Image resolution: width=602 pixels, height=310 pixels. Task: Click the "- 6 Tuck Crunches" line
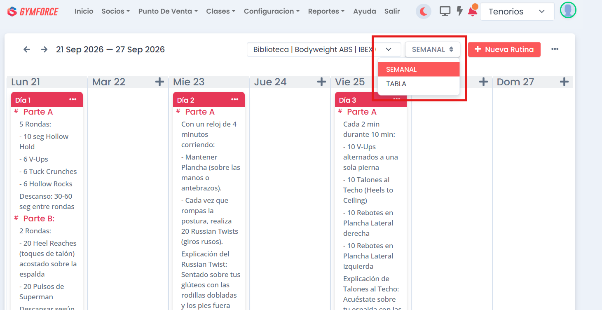[48, 171]
